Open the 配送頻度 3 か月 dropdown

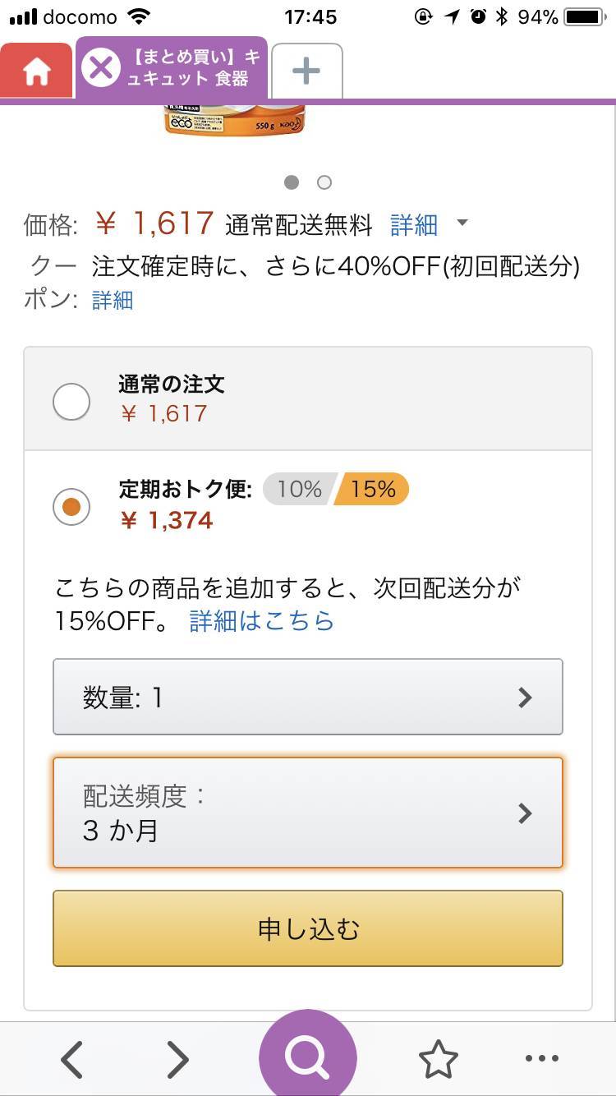[x=308, y=813]
